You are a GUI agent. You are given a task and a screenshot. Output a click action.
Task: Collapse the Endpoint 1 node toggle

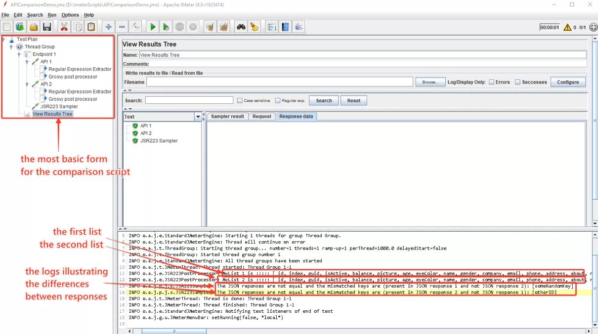tap(19, 54)
